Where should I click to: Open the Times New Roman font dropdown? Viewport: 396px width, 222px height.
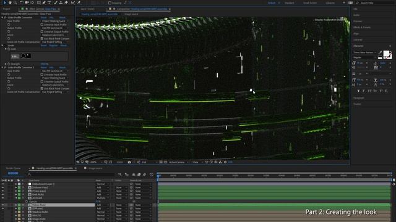[364, 52]
